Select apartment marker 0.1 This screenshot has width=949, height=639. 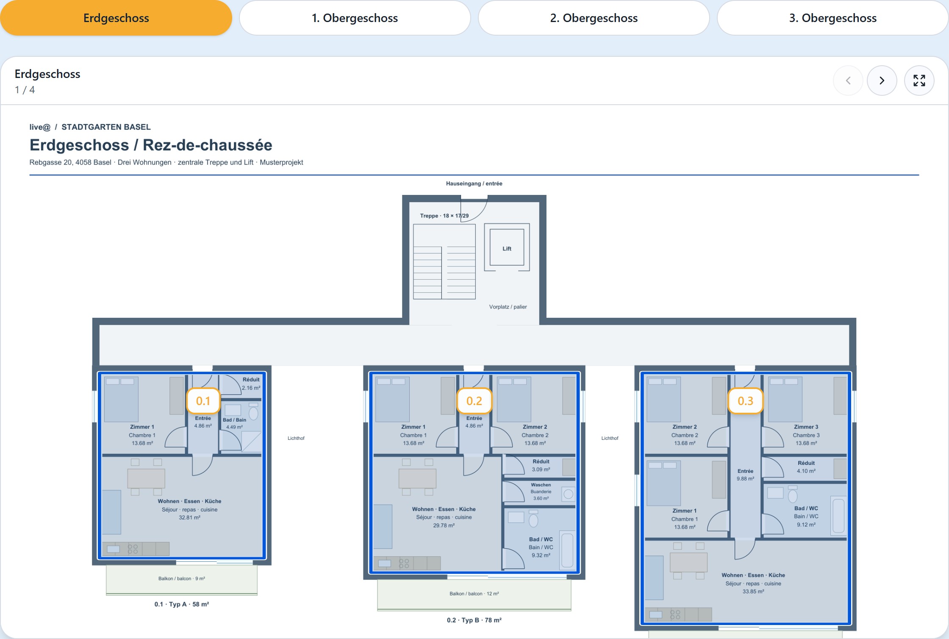(x=203, y=401)
